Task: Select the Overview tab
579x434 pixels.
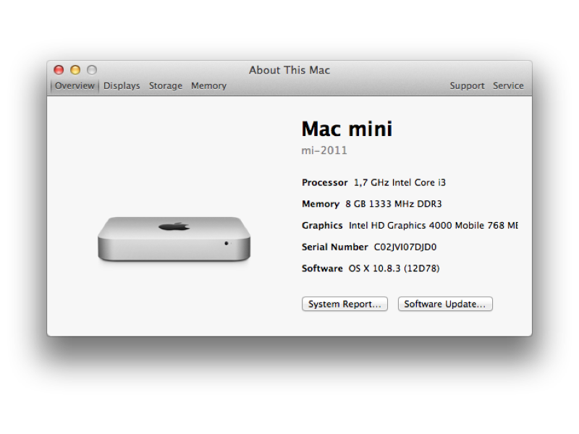Action: tap(75, 85)
